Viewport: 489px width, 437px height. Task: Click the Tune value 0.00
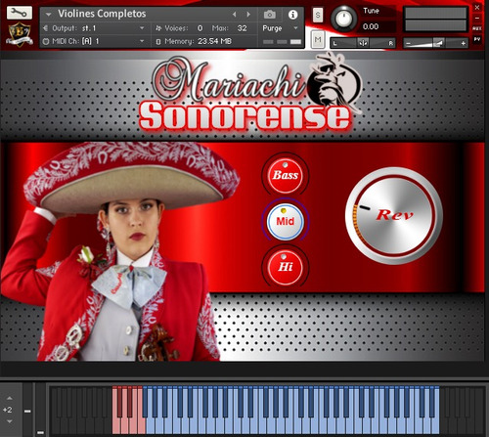tap(371, 26)
